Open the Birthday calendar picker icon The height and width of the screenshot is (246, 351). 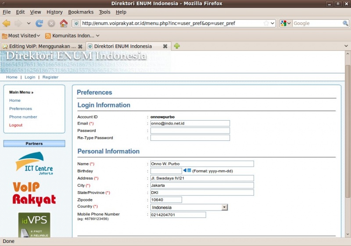(x=187, y=171)
